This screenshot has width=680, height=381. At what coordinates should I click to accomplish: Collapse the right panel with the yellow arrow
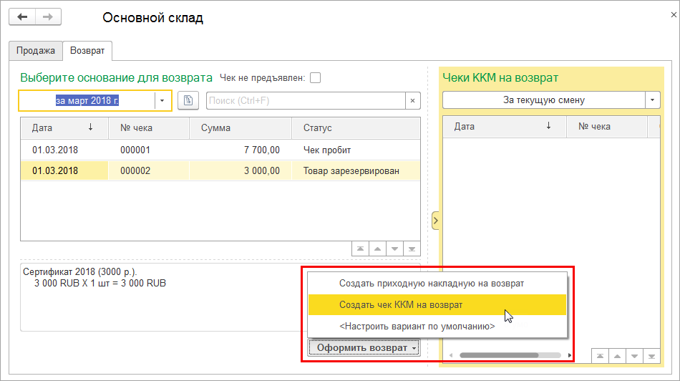point(435,221)
